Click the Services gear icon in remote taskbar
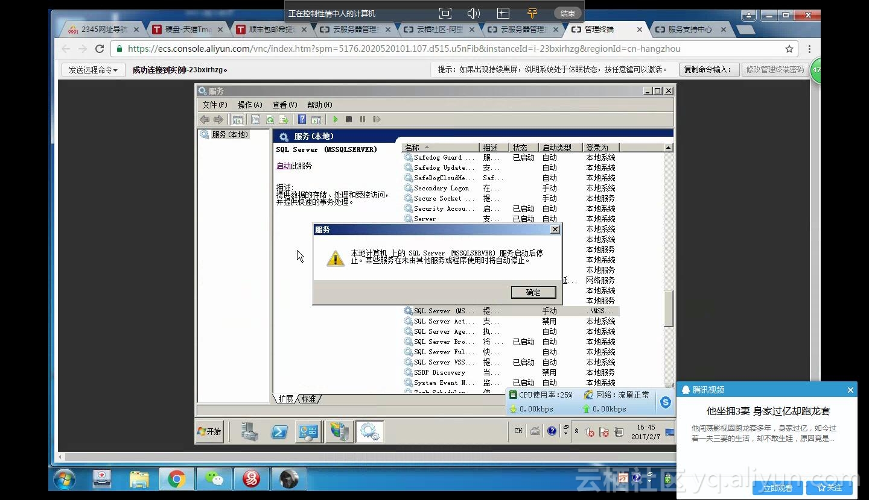The image size is (869, 500). (369, 431)
